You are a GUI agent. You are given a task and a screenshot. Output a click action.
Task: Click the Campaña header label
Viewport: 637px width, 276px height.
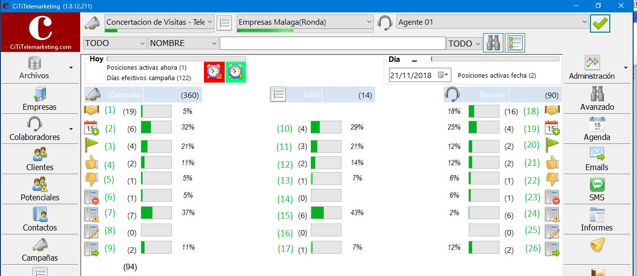(125, 95)
